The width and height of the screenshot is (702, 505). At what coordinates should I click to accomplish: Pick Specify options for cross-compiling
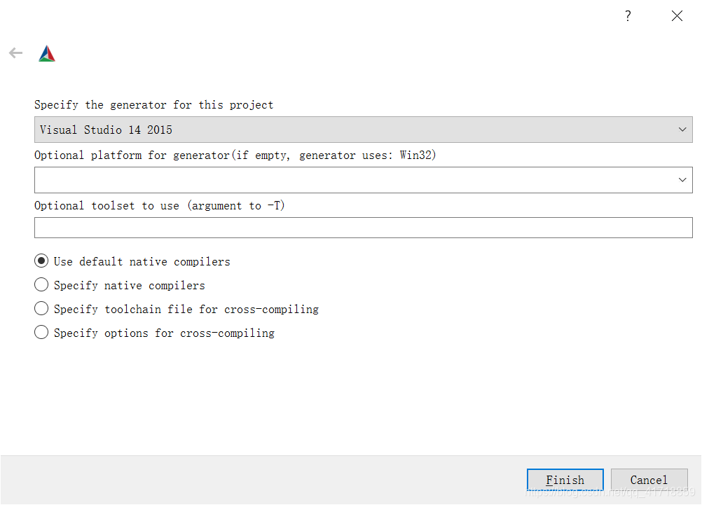(41, 332)
